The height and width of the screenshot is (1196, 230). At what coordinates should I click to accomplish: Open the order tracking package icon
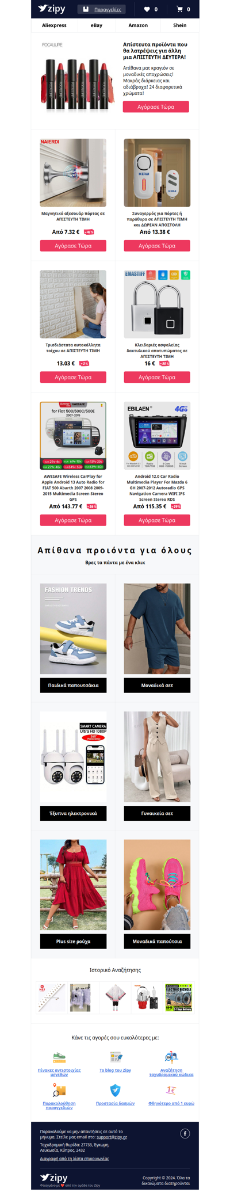click(59, 1090)
